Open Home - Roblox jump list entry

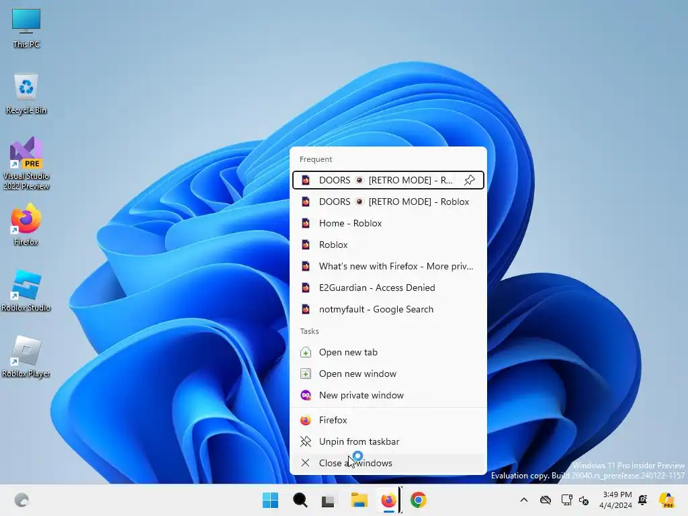pyautogui.click(x=388, y=223)
